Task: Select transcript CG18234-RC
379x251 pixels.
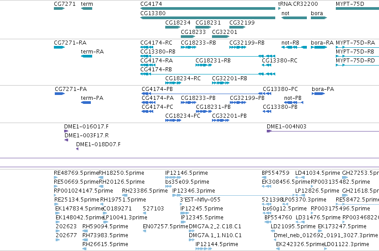Action: click(173, 83)
